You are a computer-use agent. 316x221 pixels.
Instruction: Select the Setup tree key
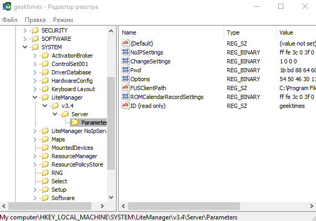click(59, 190)
